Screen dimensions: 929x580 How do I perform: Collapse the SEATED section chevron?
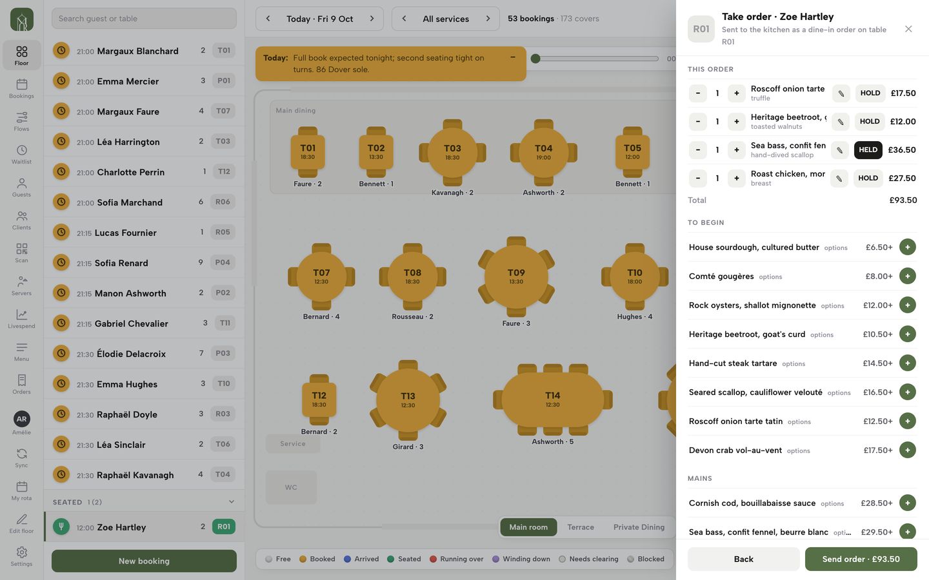pyautogui.click(x=232, y=502)
